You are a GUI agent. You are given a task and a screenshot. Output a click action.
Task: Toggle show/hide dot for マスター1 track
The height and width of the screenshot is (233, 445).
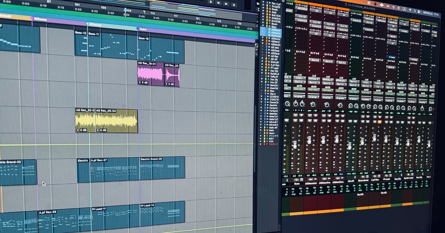click(260, 144)
